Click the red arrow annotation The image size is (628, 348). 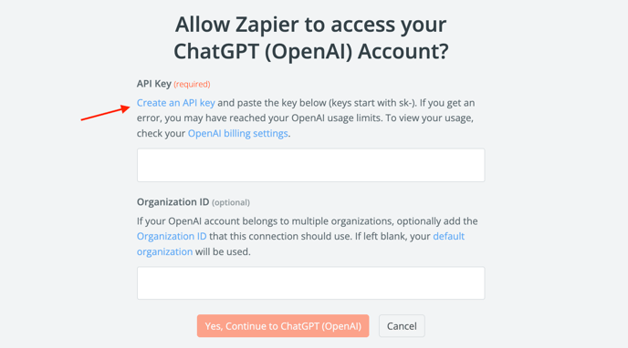[105, 113]
